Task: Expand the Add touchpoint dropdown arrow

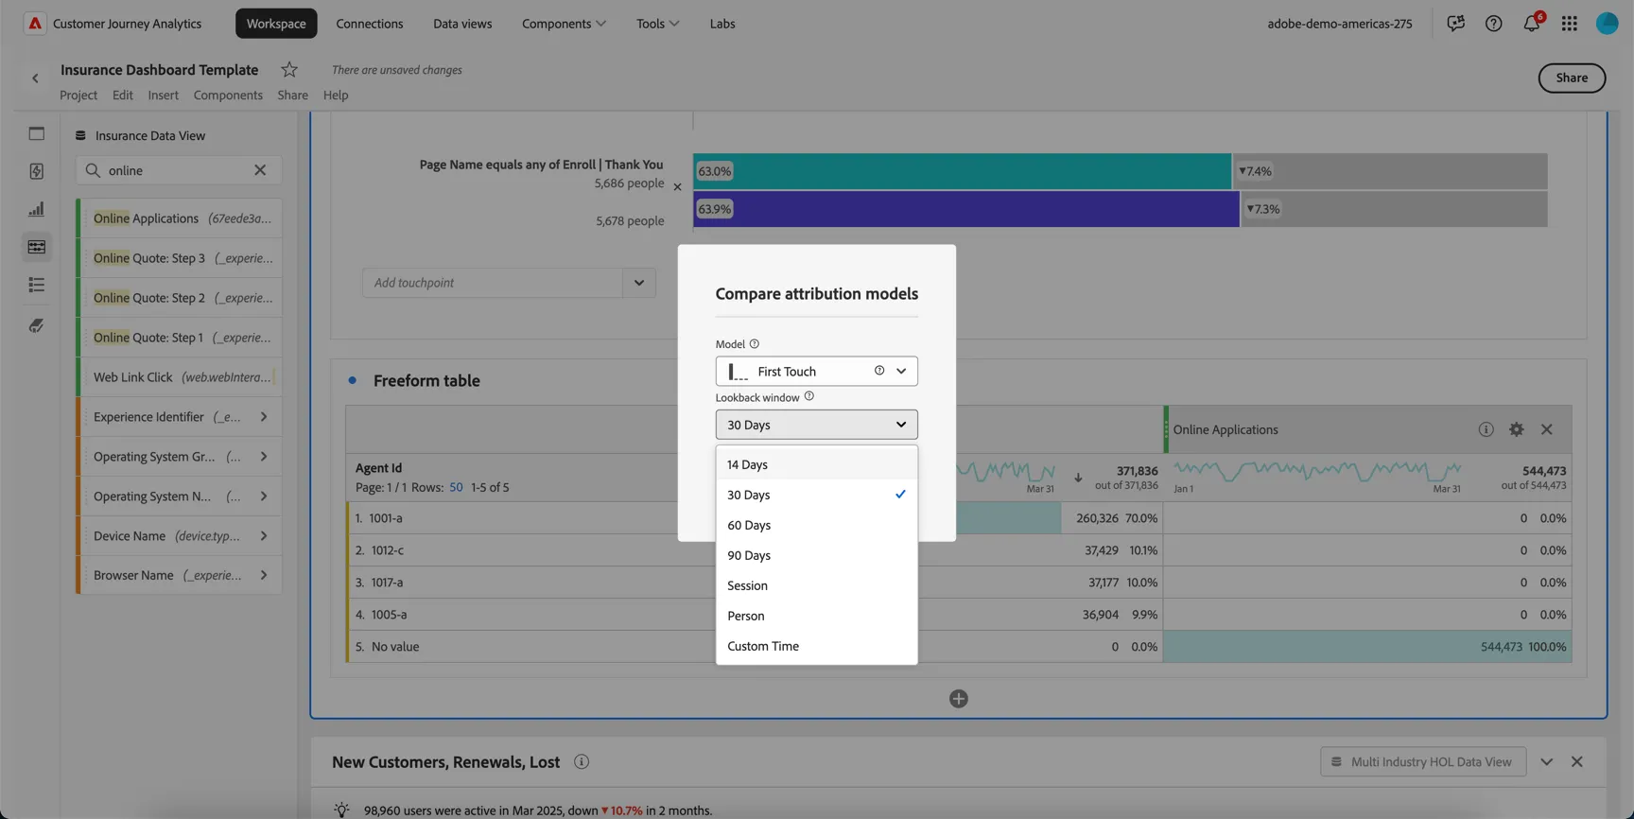Action: pos(639,283)
